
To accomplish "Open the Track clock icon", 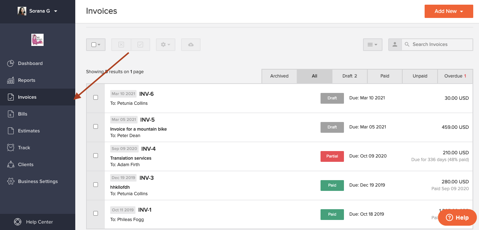I will coord(11,148).
